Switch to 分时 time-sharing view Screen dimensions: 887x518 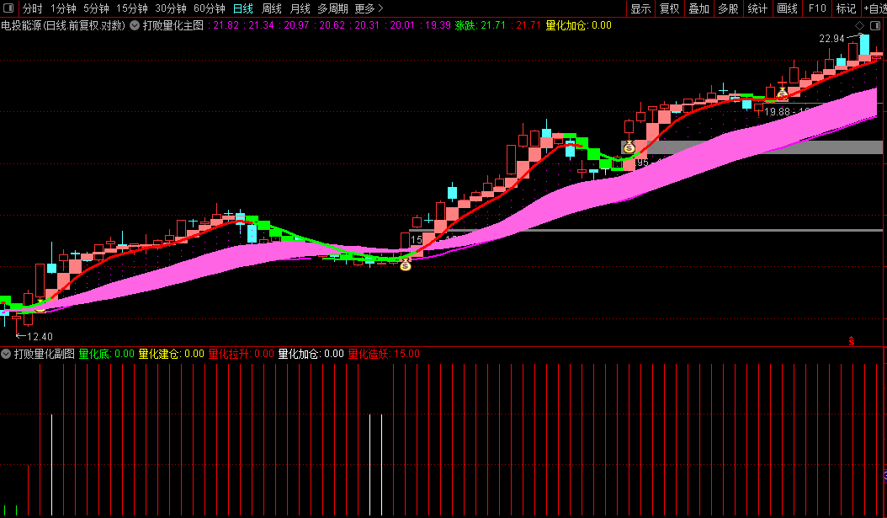pyautogui.click(x=32, y=8)
